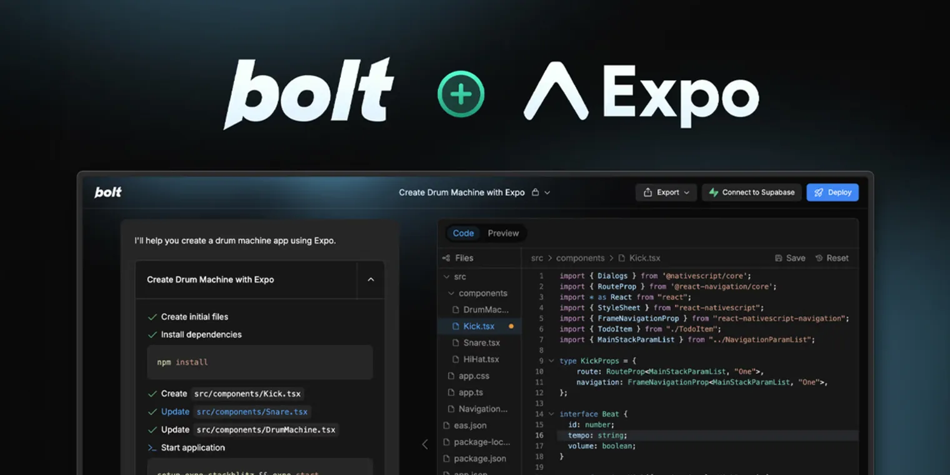
Task: Switch to the Code tab
Action: coord(463,233)
